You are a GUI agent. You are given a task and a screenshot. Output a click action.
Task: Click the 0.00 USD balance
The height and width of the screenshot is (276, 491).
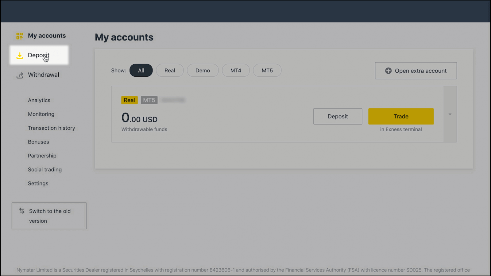pos(139,118)
